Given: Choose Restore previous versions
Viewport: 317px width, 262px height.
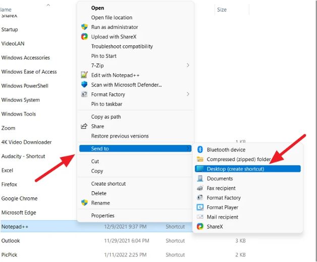Looking at the screenshot, I should 120,136.
